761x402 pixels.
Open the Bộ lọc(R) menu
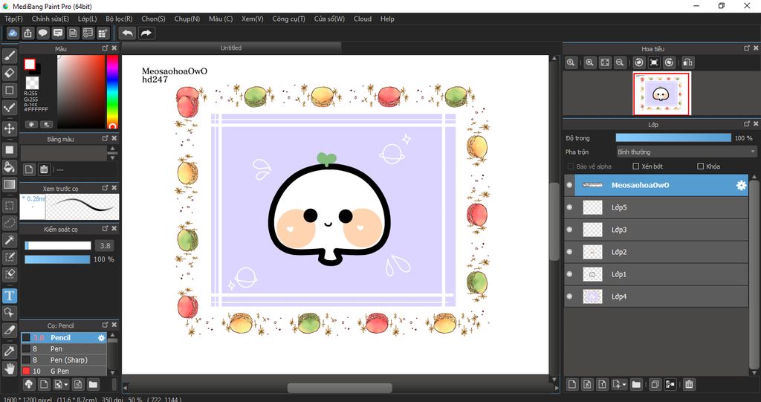tap(119, 19)
